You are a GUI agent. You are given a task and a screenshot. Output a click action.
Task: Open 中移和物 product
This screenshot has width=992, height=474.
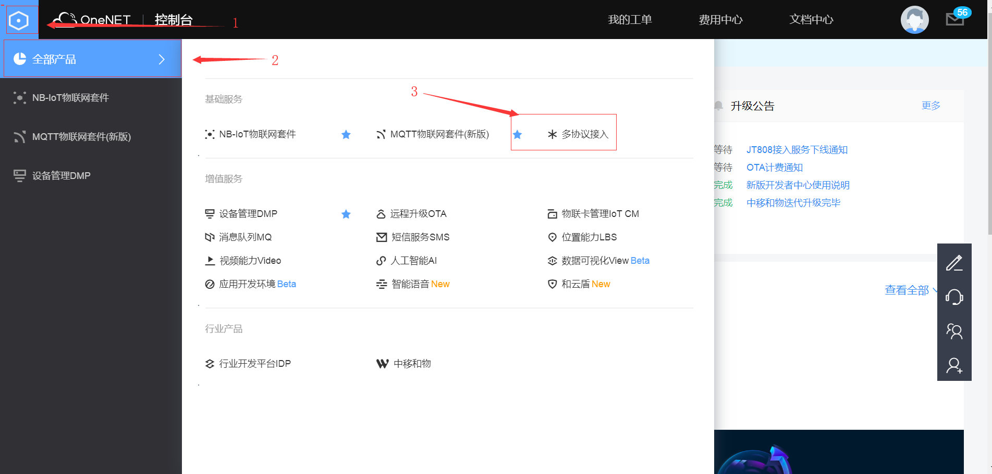404,364
